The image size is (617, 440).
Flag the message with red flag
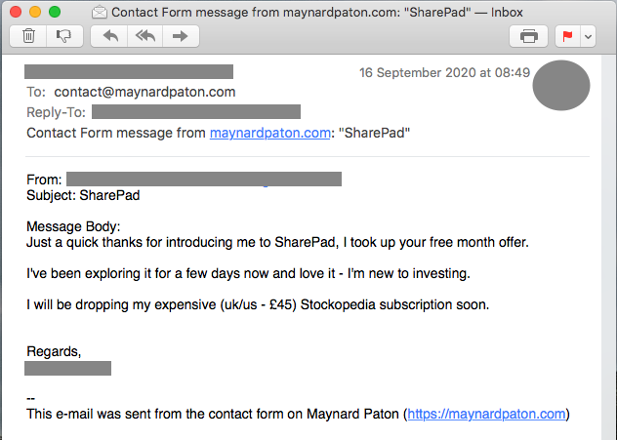tap(567, 36)
